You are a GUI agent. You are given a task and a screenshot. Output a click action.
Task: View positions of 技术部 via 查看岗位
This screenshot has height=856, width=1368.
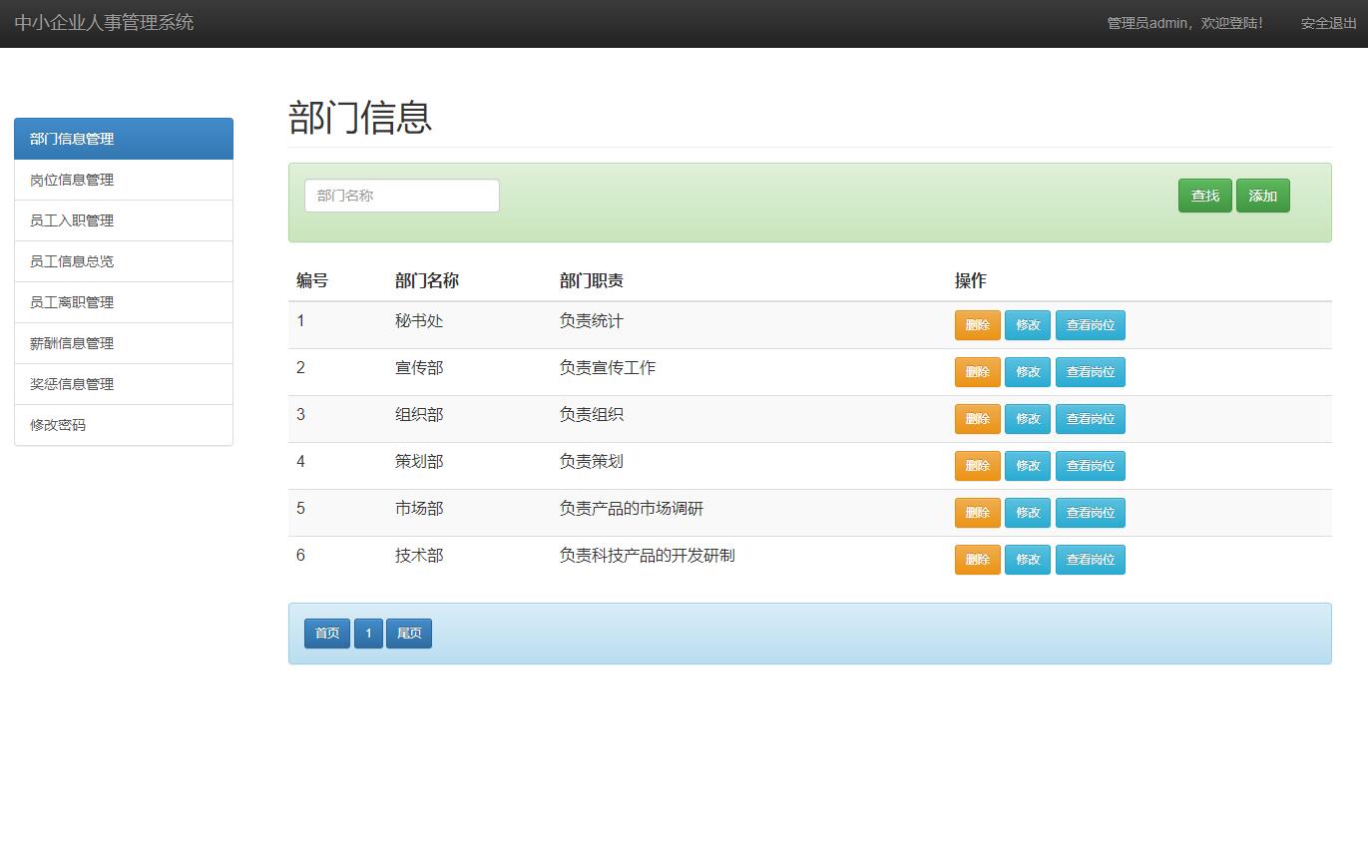(1091, 560)
